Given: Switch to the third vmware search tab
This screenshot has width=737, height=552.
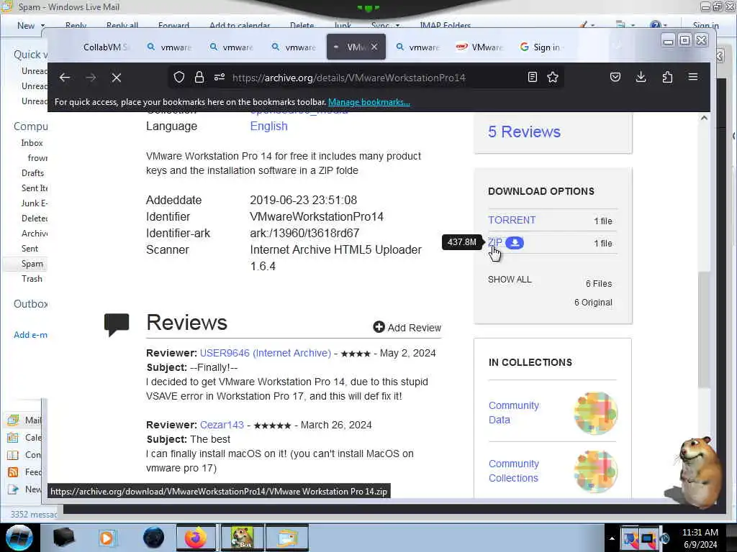Looking at the screenshot, I should point(294,47).
